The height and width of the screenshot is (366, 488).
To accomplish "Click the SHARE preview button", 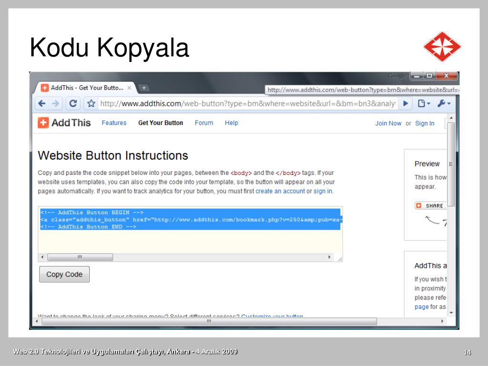I will pyautogui.click(x=430, y=206).
